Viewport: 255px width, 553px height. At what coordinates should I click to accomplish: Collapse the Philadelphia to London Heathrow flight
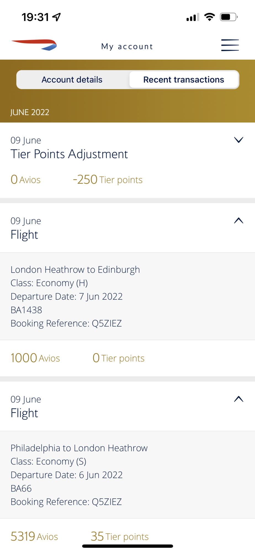(238, 399)
